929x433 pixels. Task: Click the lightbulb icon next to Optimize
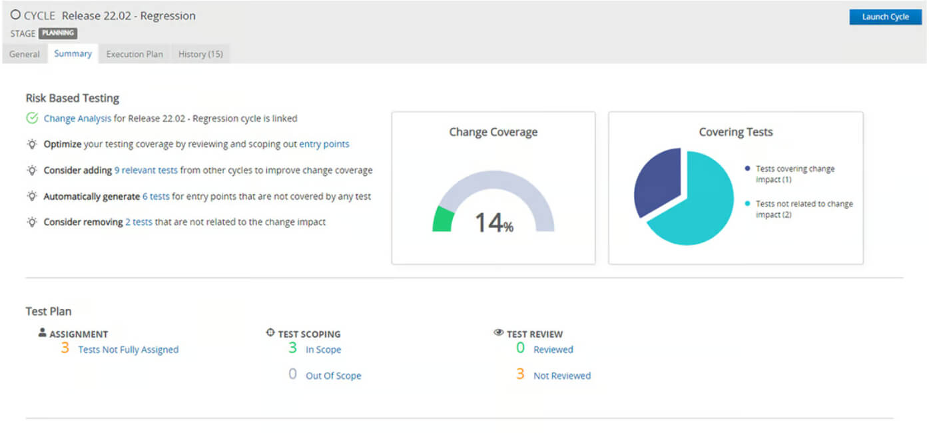pos(31,144)
